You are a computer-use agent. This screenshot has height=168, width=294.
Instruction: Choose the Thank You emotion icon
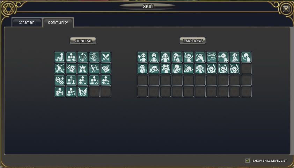(x=212, y=57)
